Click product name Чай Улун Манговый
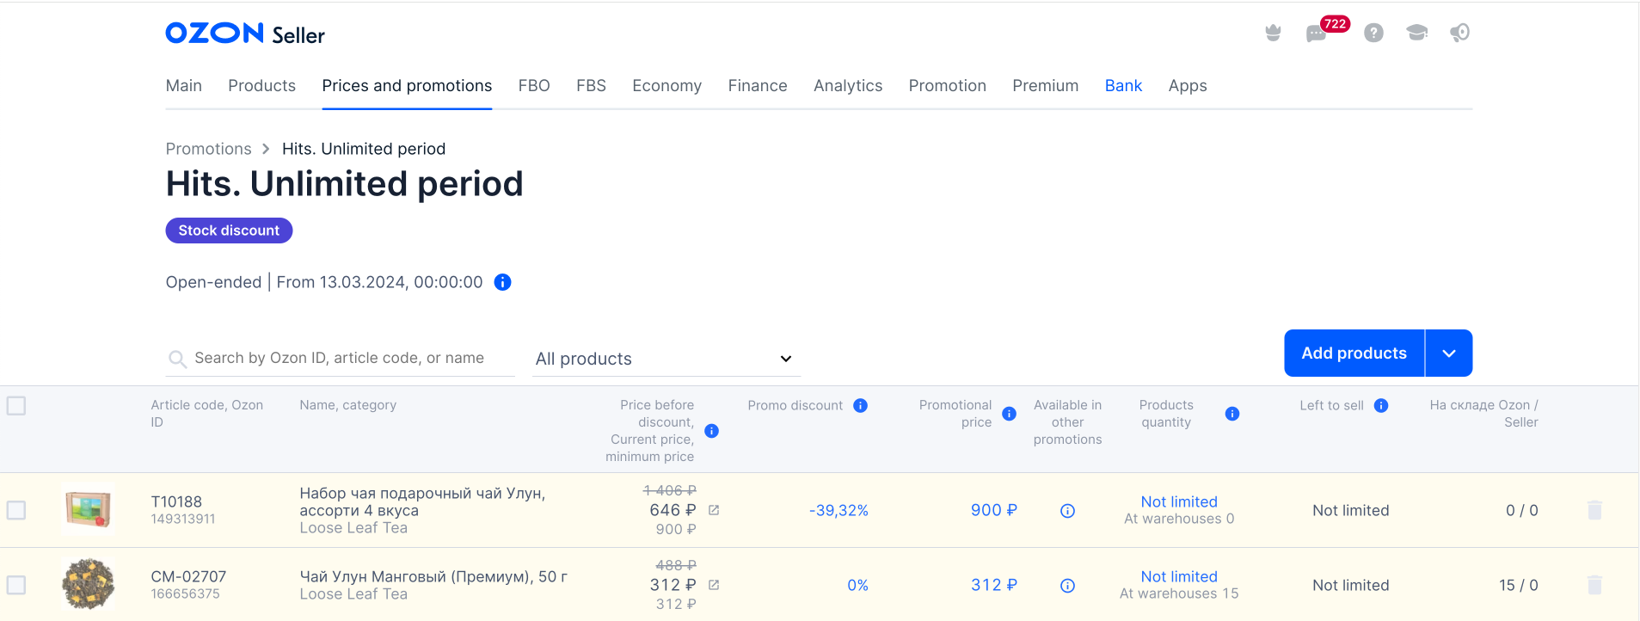 click(433, 576)
